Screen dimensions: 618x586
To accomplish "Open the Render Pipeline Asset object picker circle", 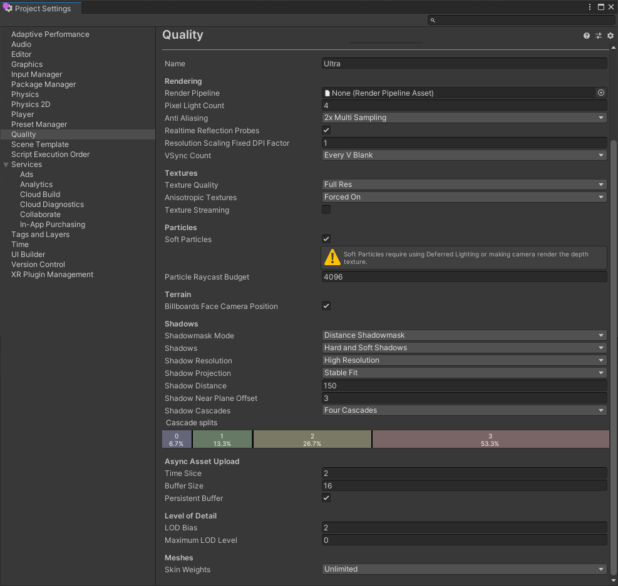I will point(600,92).
